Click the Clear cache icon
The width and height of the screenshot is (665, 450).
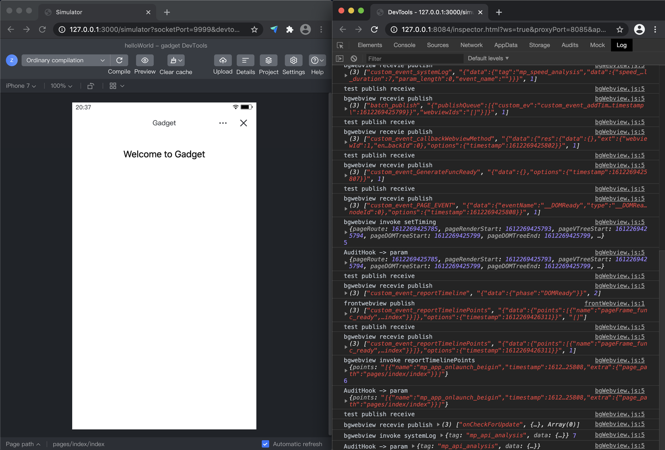[x=174, y=60]
